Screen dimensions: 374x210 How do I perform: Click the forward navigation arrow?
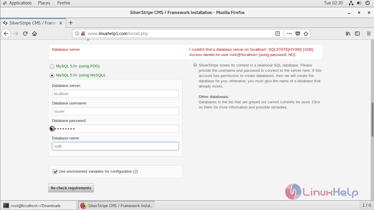tap(16, 34)
